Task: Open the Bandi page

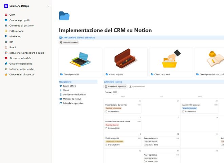Action: click(x=13, y=47)
